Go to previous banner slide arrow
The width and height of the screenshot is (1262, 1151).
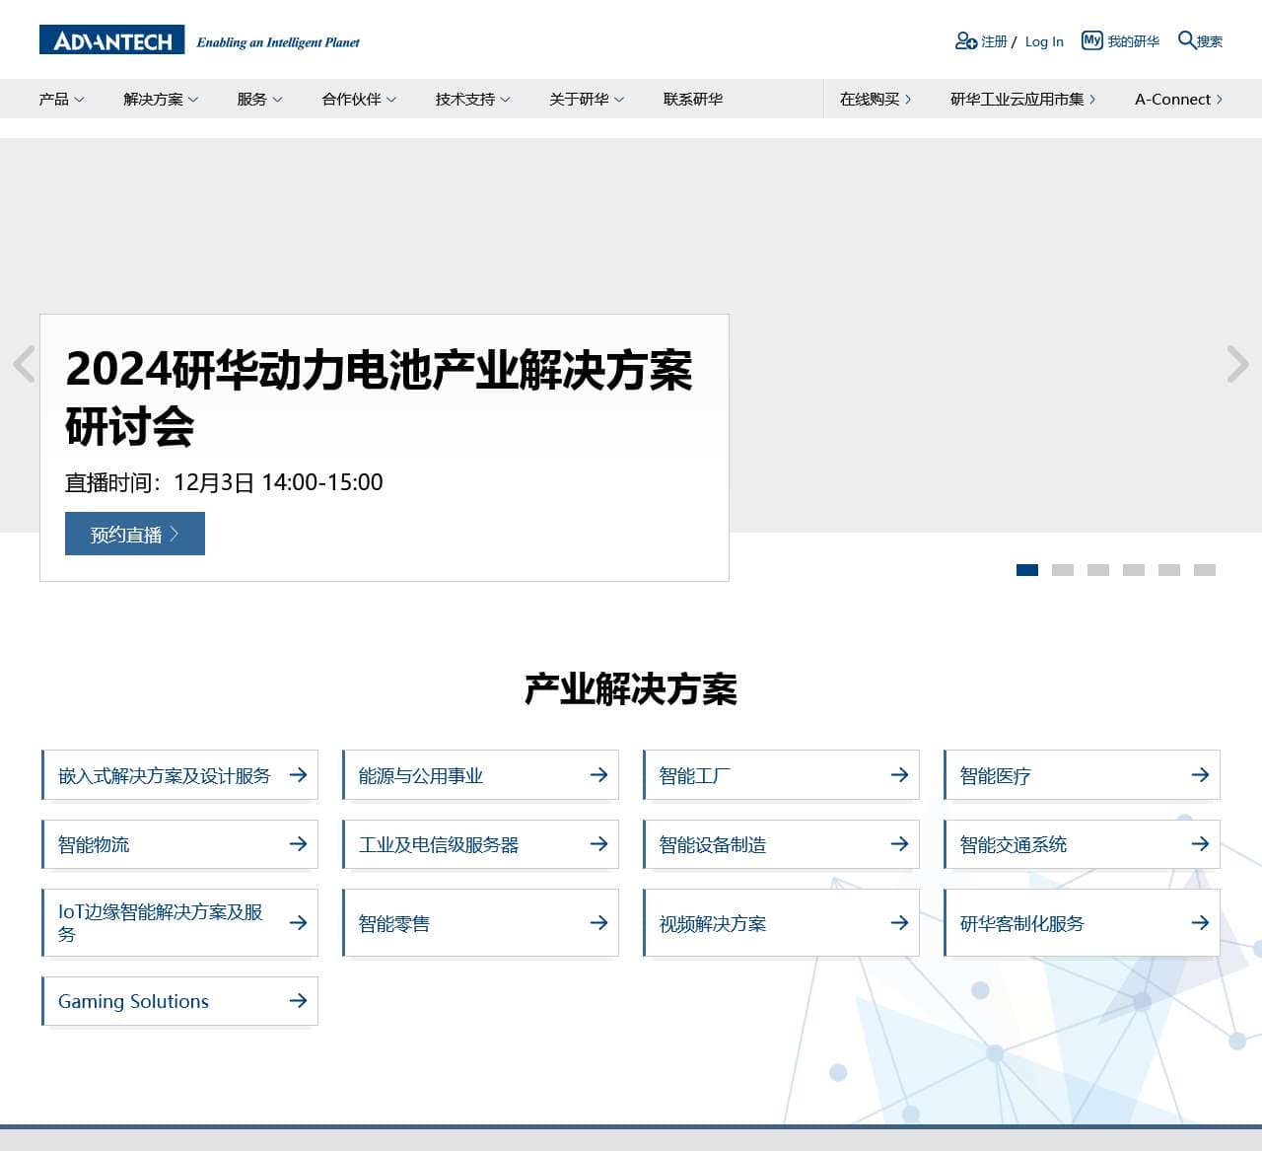coord(25,364)
